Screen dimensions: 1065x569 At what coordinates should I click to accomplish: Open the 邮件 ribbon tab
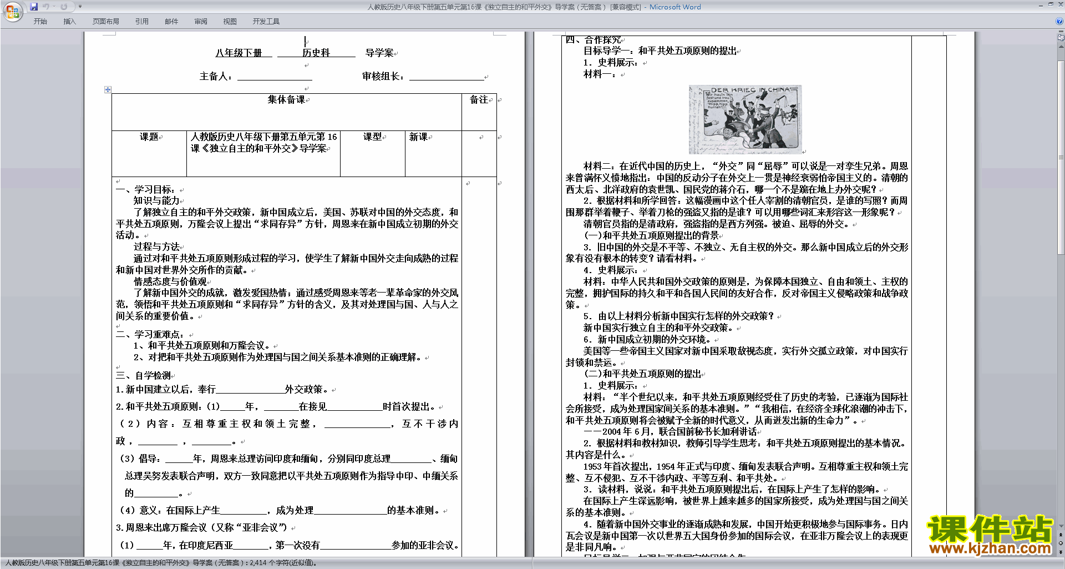point(171,22)
